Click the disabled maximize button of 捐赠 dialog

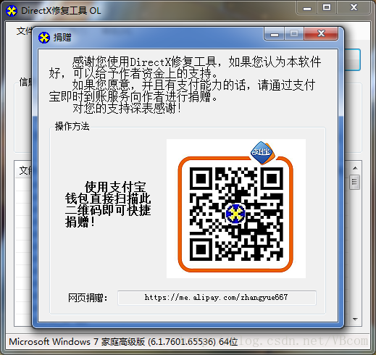(x=294, y=33)
